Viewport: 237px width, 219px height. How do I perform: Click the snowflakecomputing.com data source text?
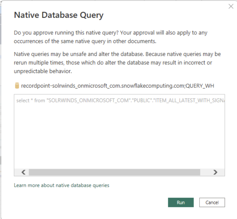point(117,86)
